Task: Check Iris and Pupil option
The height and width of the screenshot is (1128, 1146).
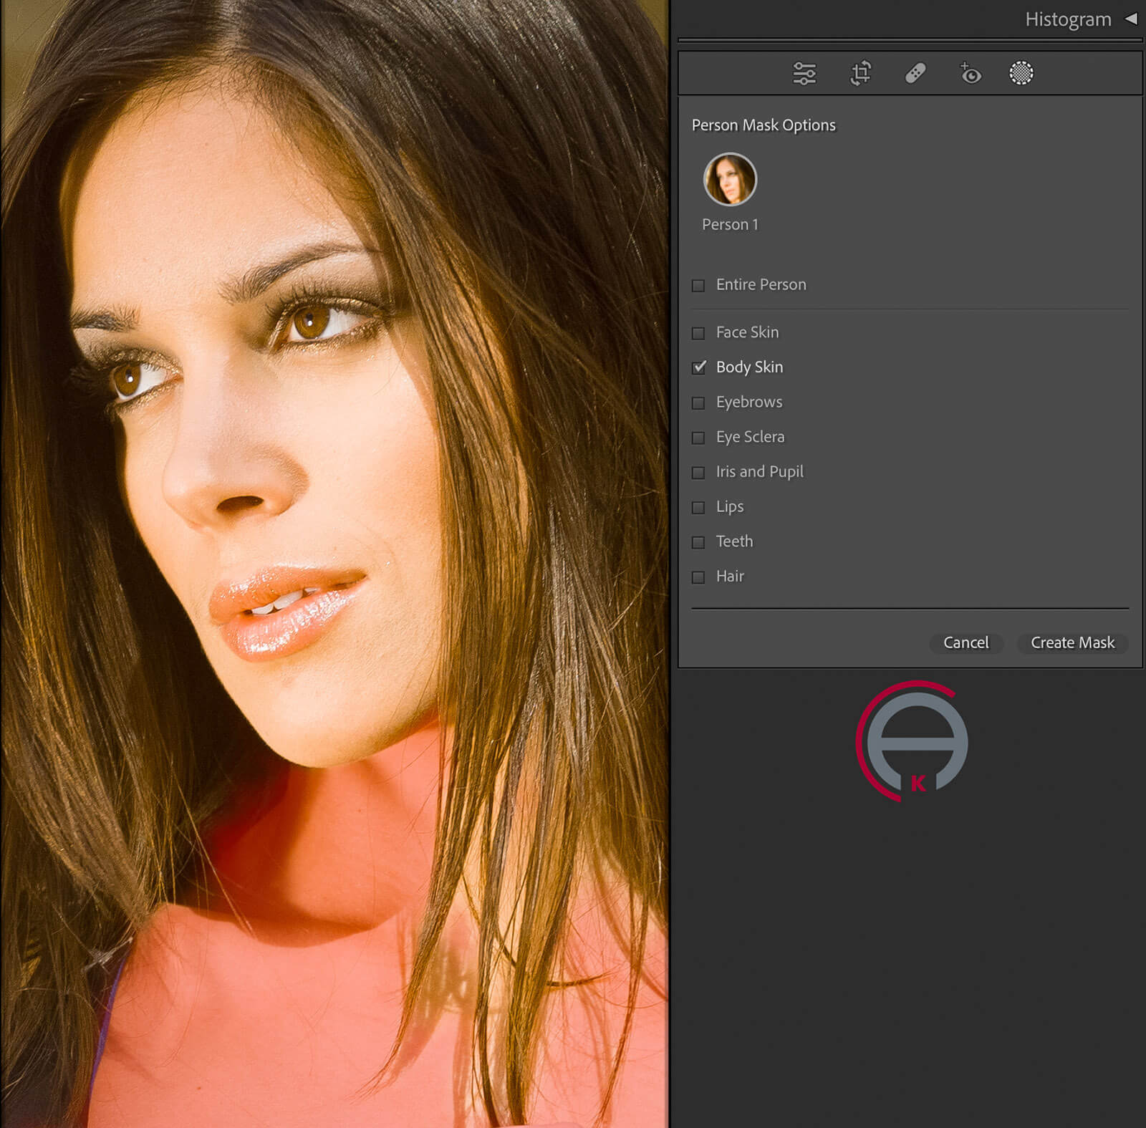Action: (x=698, y=473)
